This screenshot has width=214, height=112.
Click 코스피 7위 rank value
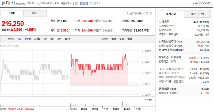click(204, 26)
